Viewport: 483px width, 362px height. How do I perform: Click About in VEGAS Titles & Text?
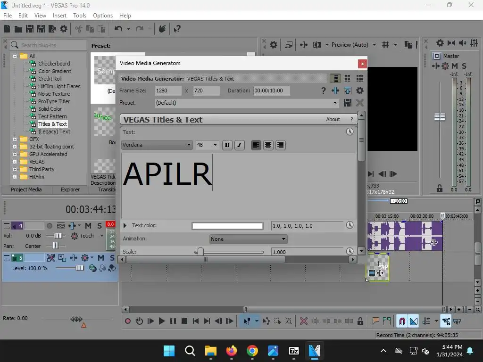(333, 119)
